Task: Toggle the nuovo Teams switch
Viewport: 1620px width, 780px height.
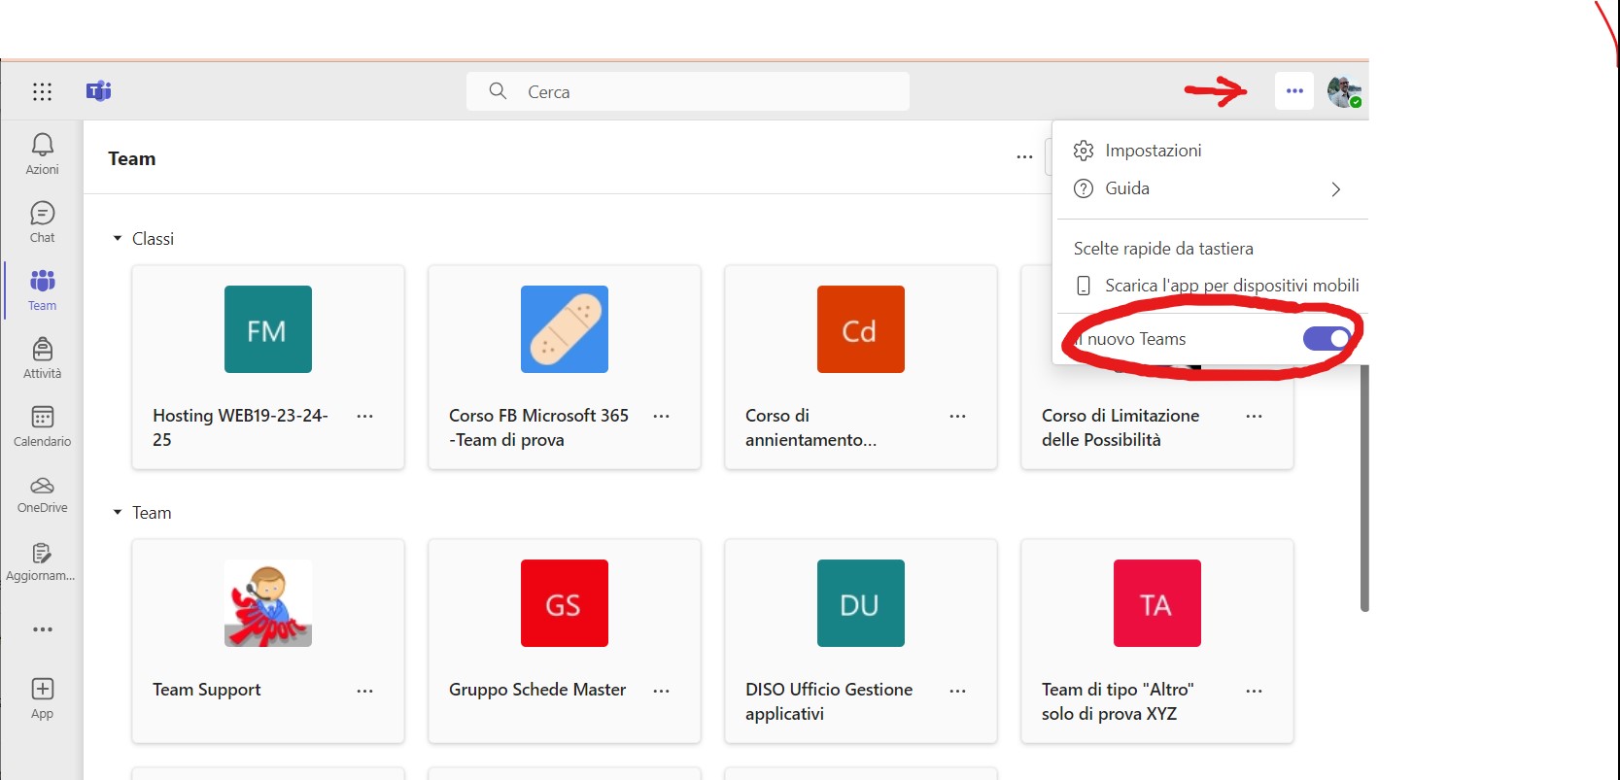Action: pos(1327,338)
